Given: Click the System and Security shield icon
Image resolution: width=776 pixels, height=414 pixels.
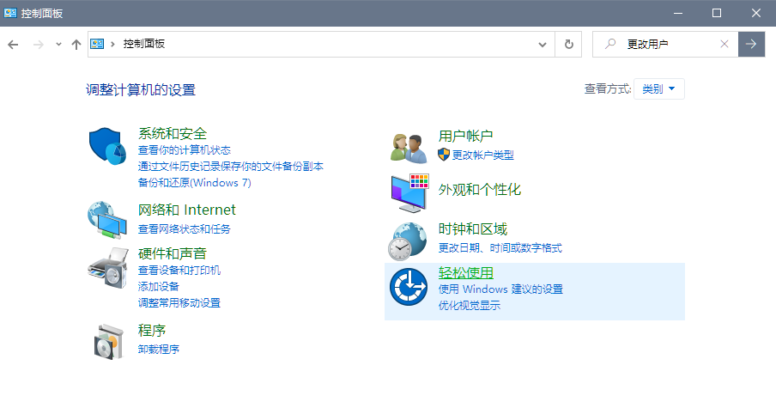Looking at the screenshot, I should coord(107,145).
